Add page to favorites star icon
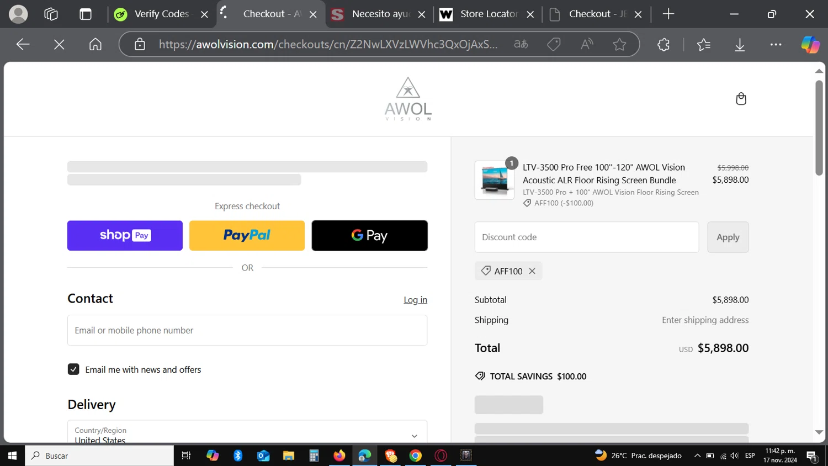 [x=619, y=44]
